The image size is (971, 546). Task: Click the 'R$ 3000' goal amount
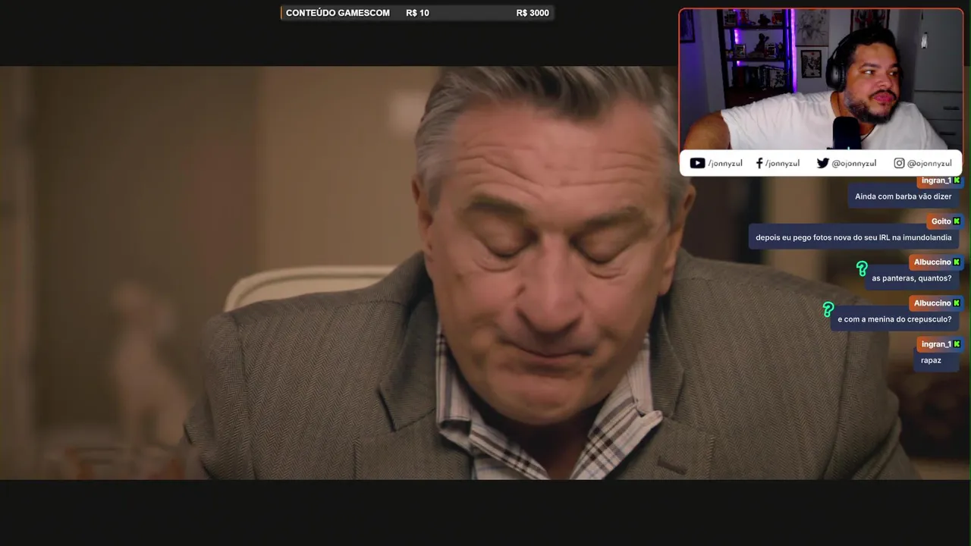pos(533,13)
